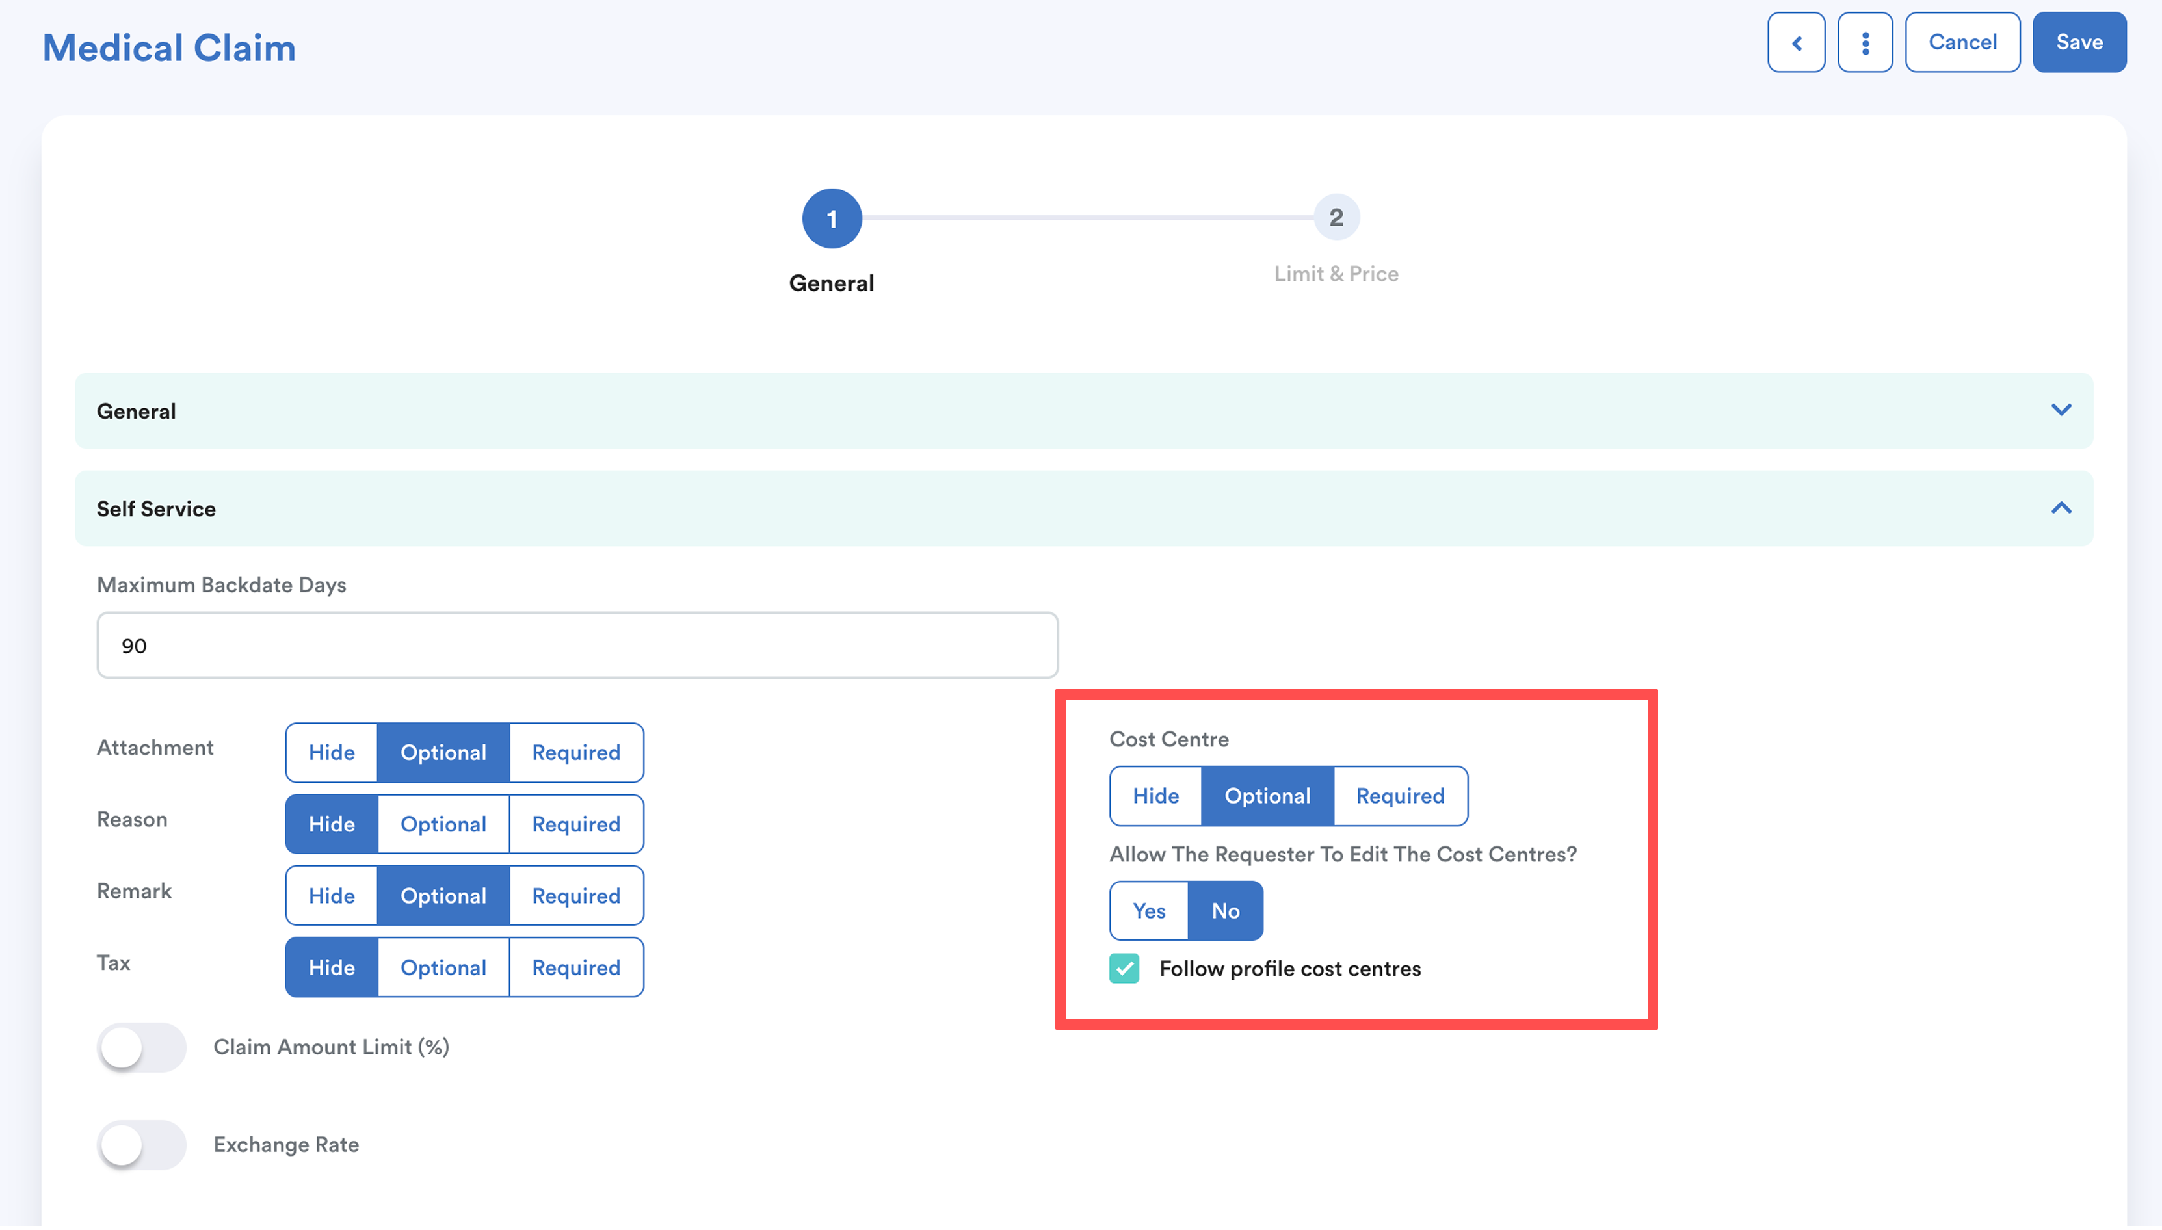Select Yes for editing cost centres

(x=1148, y=911)
